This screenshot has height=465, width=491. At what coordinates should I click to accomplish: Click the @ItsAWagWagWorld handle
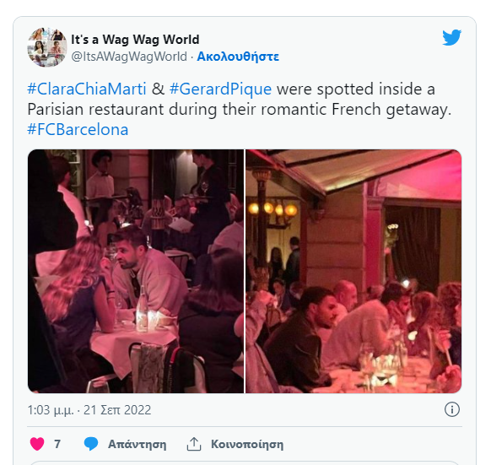[129, 57]
